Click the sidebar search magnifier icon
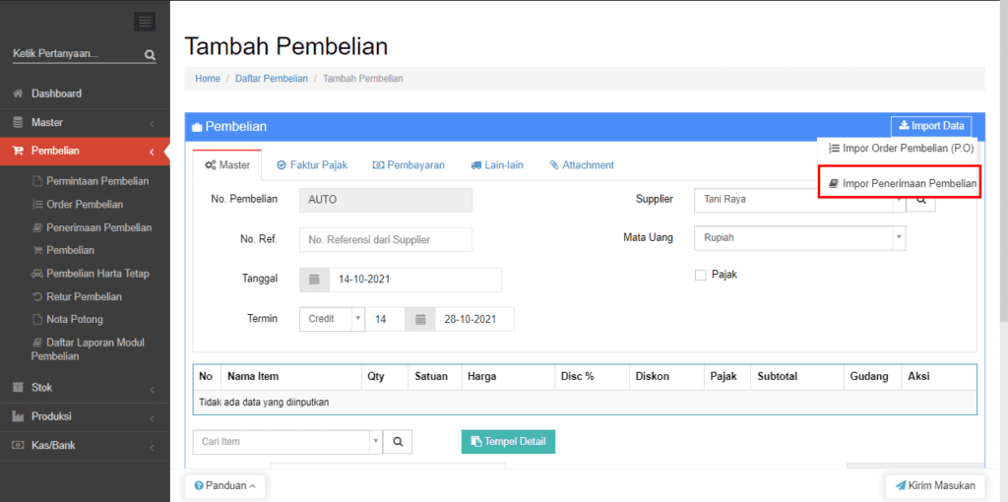The image size is (1008, 502). (150, 55)
